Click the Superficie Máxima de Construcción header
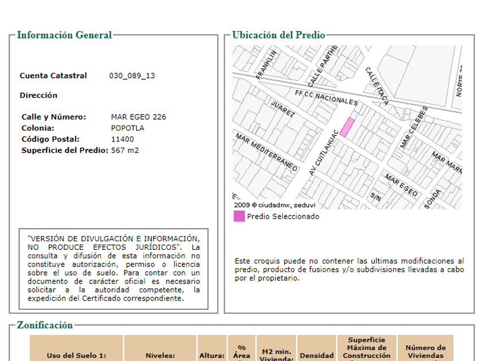This screenshot has width=482, height=361. (x=367, y=349)
